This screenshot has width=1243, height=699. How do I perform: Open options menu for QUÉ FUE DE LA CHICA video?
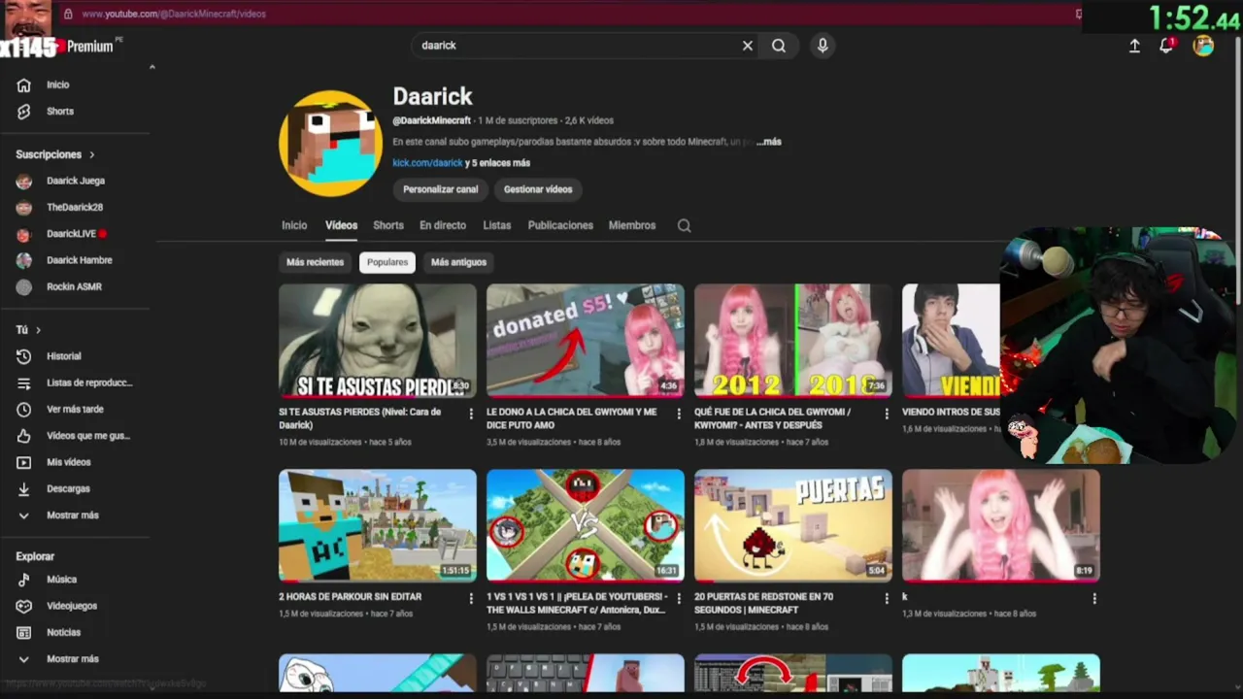coord(887,414)
